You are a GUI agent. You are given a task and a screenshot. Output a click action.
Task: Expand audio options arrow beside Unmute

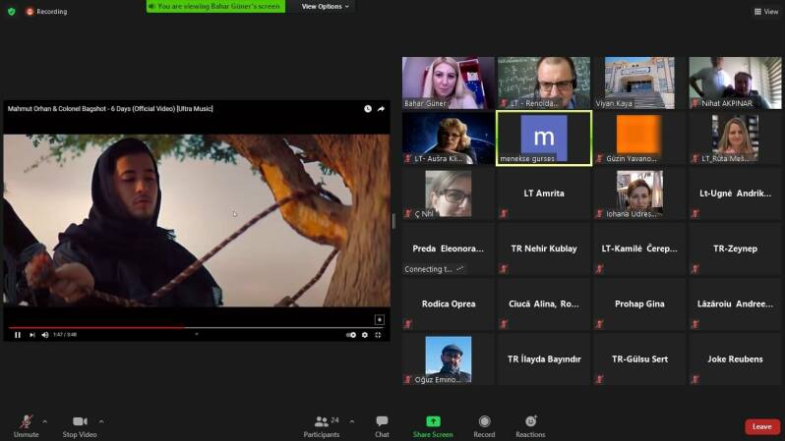coord(44,421)
